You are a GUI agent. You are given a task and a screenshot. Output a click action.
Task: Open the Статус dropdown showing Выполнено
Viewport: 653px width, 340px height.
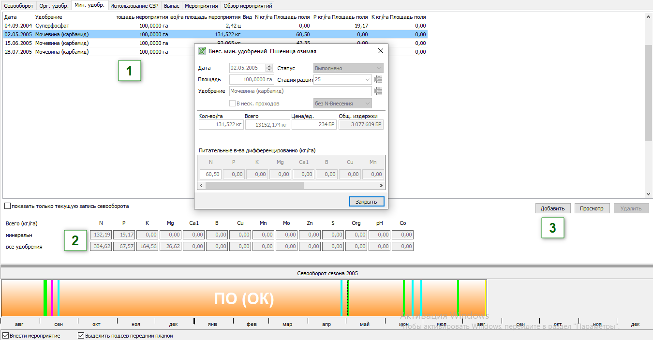(348, 68)
